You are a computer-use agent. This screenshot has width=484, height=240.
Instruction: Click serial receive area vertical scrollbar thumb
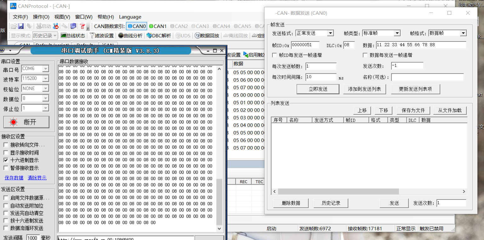coord(219,201)
